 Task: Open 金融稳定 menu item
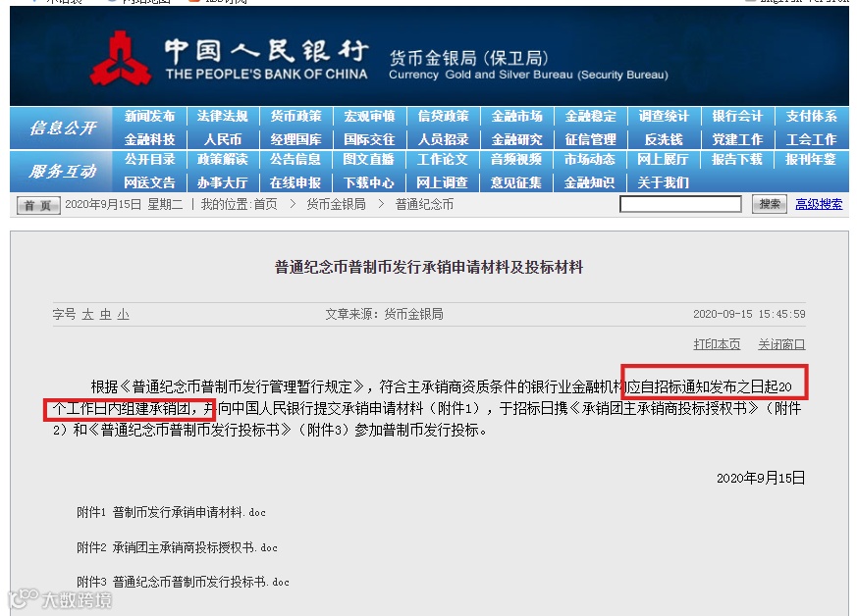click(590, 117)
